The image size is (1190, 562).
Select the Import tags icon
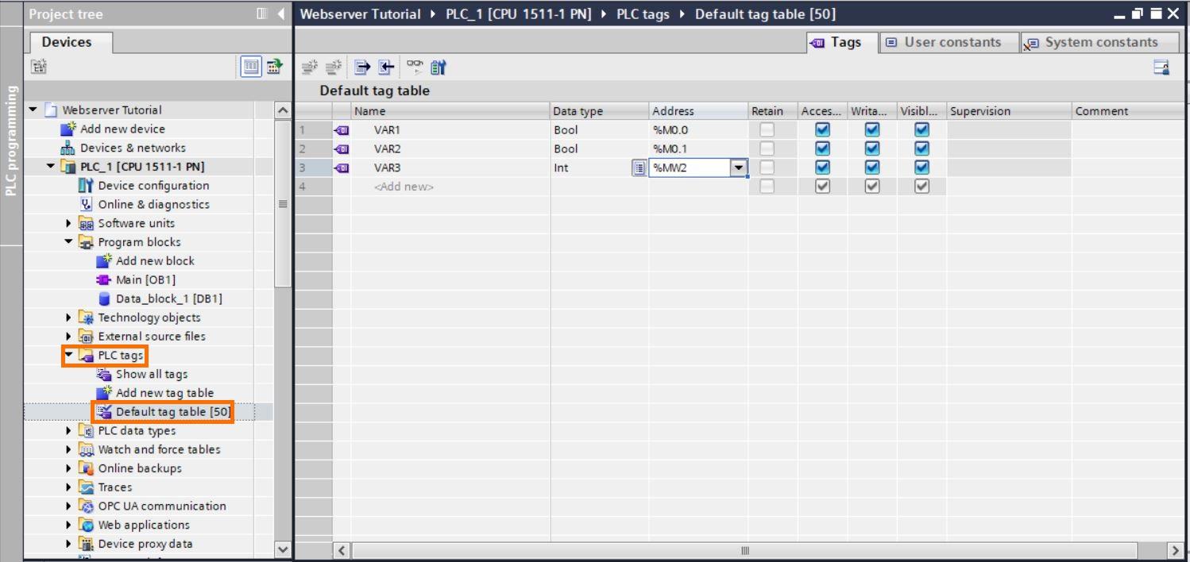(387, 67)
